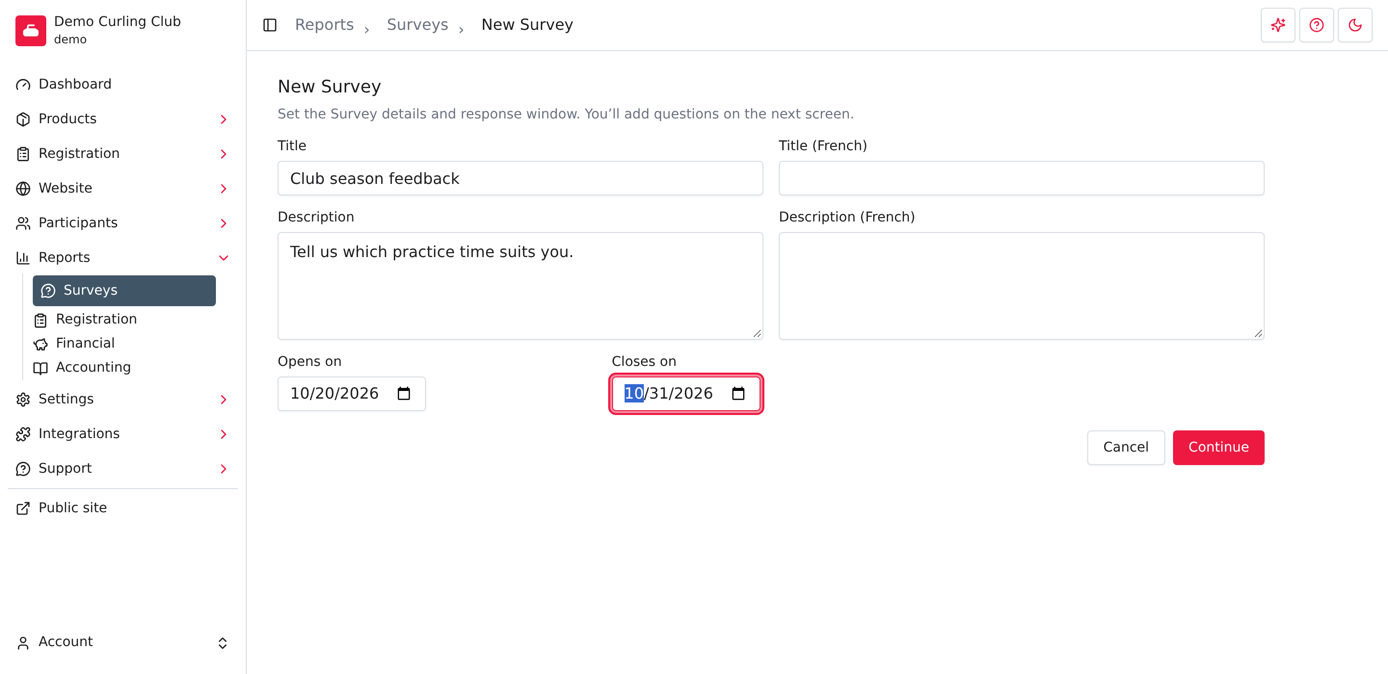Select the day in Closes on date
The height and width of the screenshot is (674, 1388).
(659, 393)
